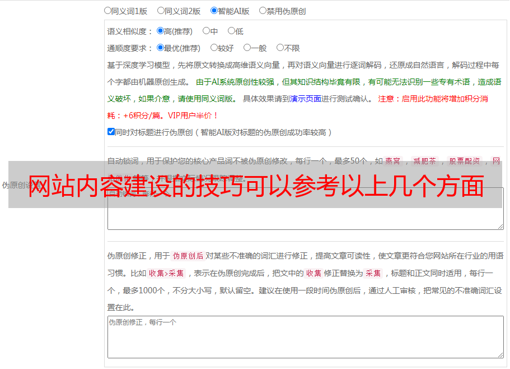Select the 同义词2版 radio option
This screenshot has height=369, width=510.
click(x=161, y=11)
